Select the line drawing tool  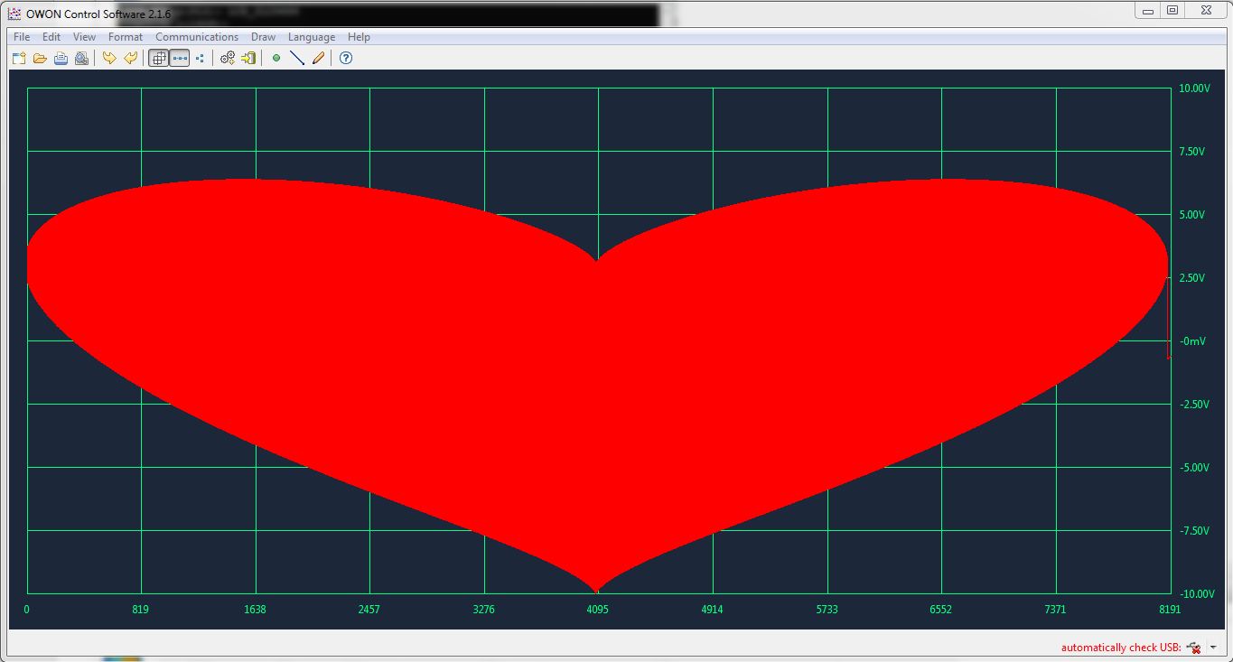click(297, 58)
